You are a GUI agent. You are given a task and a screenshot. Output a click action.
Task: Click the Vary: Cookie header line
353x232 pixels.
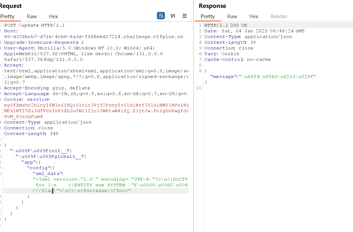click(x=221, y=54)
